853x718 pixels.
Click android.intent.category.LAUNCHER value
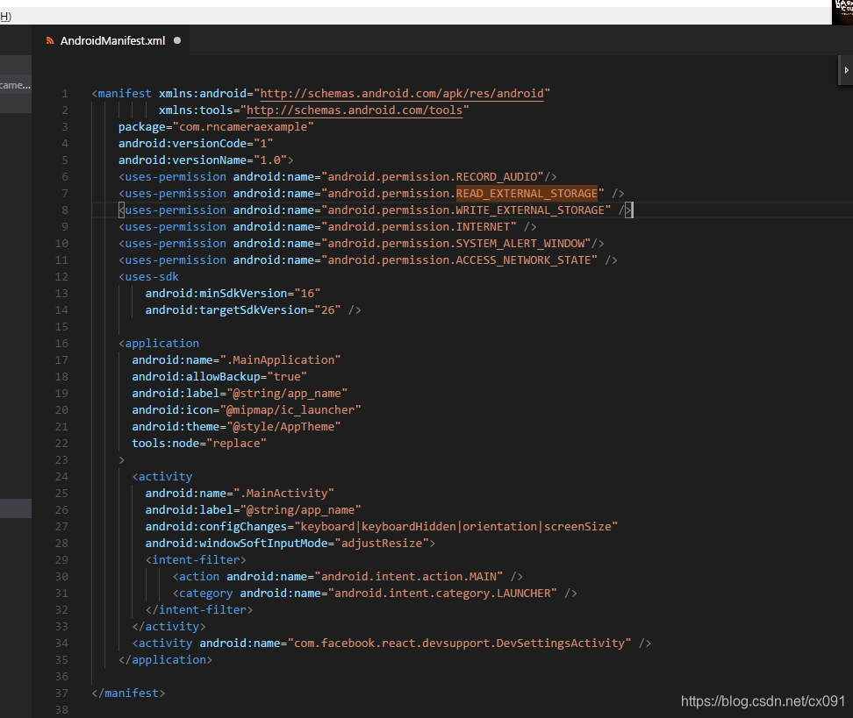coord(442,593)
